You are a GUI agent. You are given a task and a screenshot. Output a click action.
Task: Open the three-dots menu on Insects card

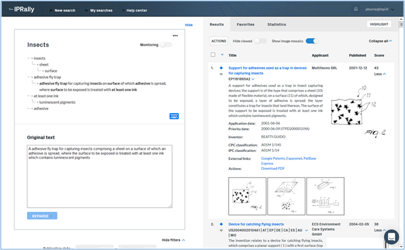(175, 35)
